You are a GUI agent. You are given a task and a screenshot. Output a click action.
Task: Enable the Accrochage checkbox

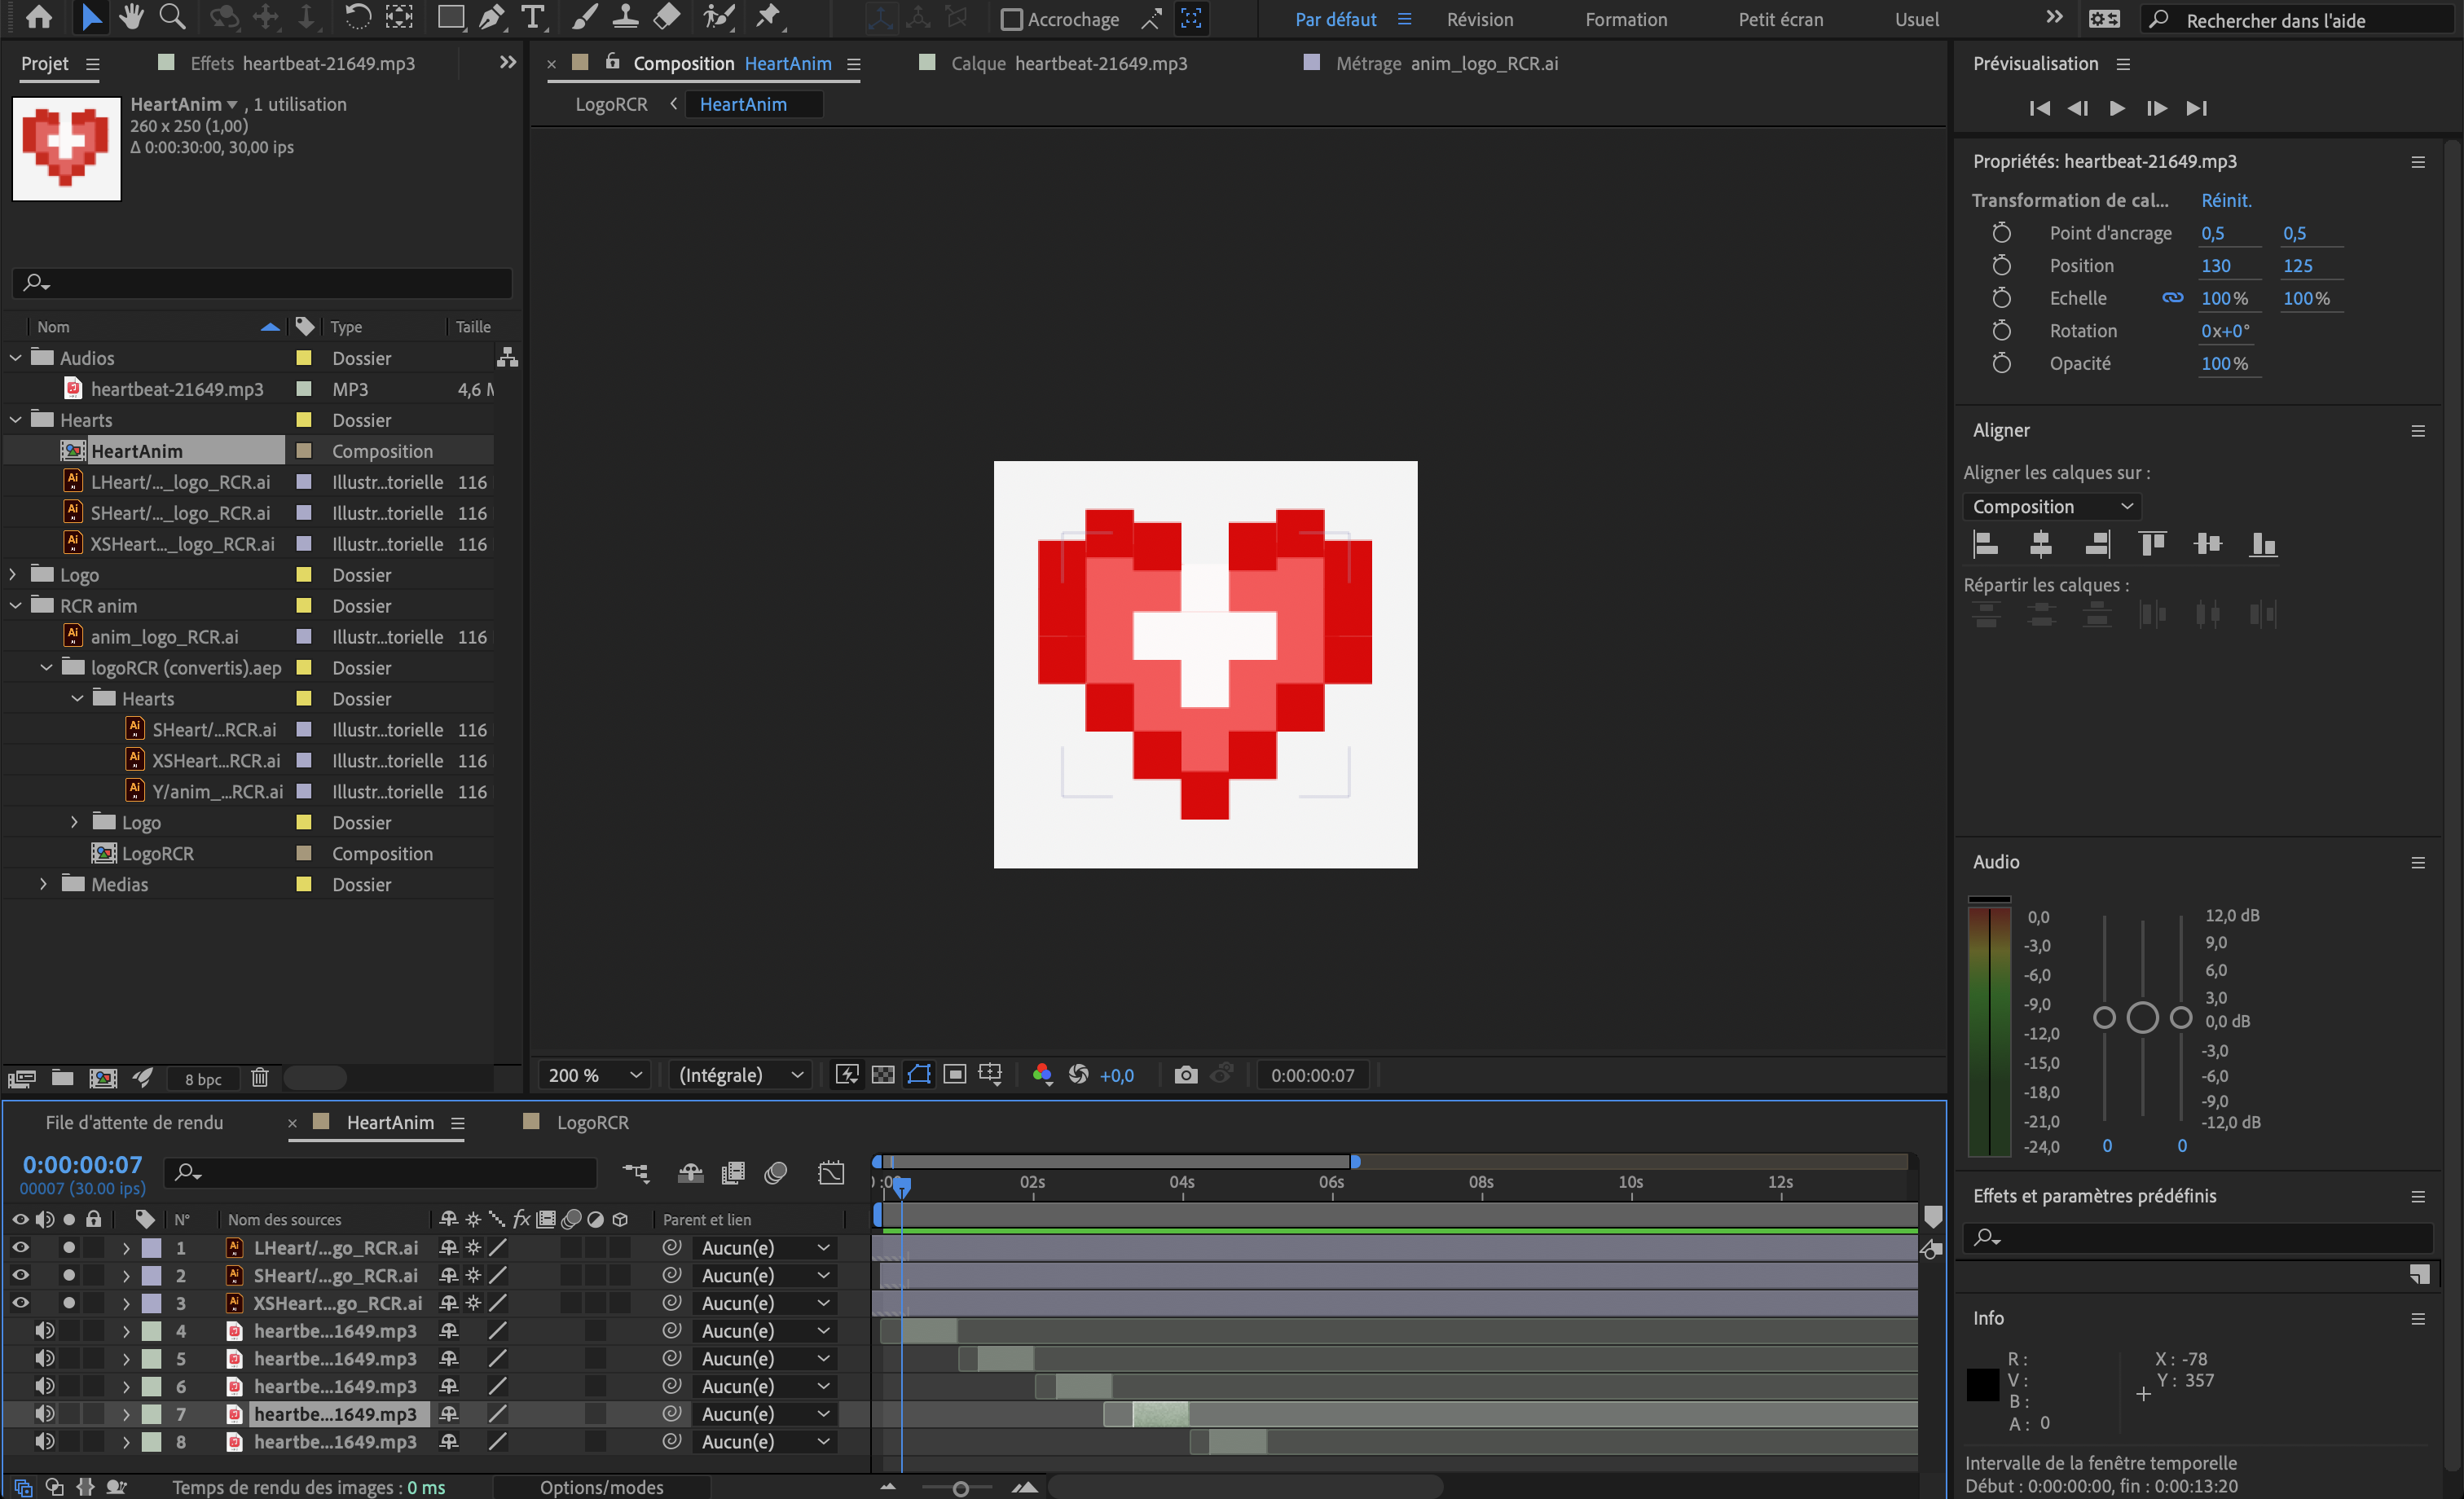pos(1012,19)
